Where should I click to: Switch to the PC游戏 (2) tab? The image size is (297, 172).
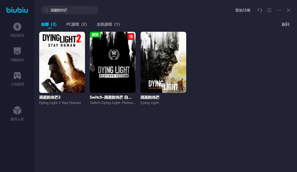click(77, 24)
